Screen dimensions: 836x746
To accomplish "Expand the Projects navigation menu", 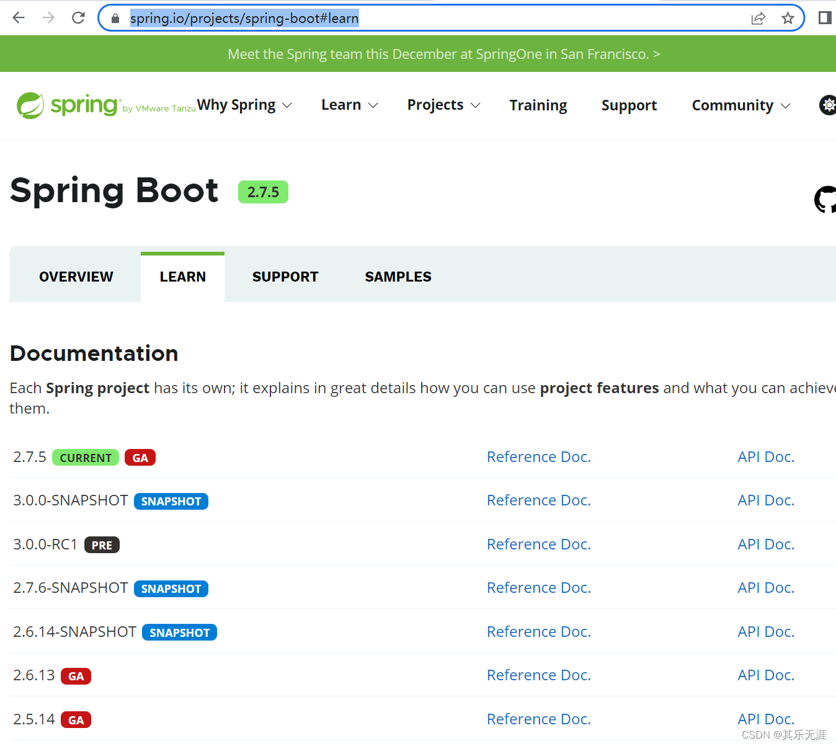I will click(443, 105).
